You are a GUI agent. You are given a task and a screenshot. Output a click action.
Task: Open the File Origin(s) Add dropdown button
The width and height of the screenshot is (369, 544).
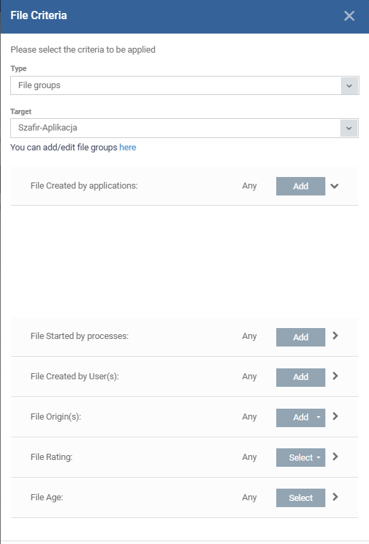[301, 418]
